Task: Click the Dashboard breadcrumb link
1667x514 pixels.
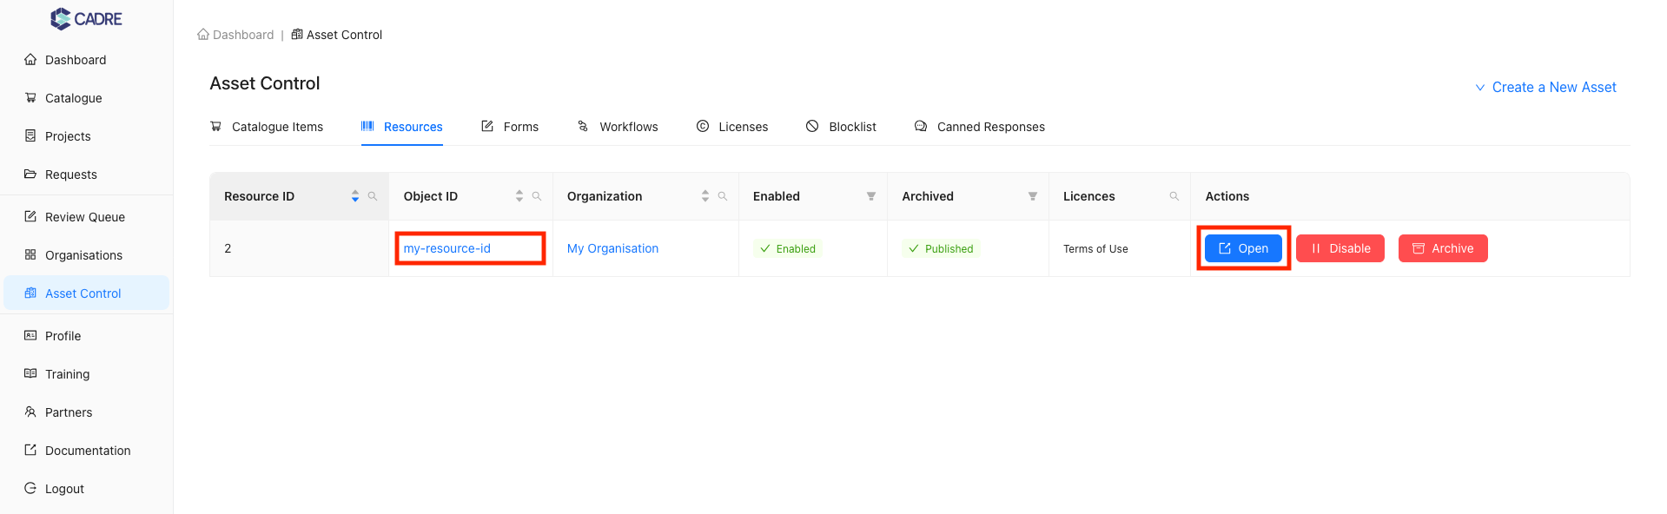Action: pyautogui.click(x=235, y=35)
